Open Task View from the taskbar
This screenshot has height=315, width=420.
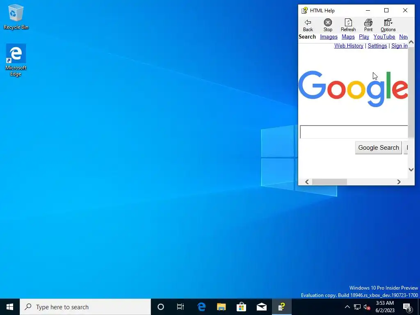[x=180, y=307]
